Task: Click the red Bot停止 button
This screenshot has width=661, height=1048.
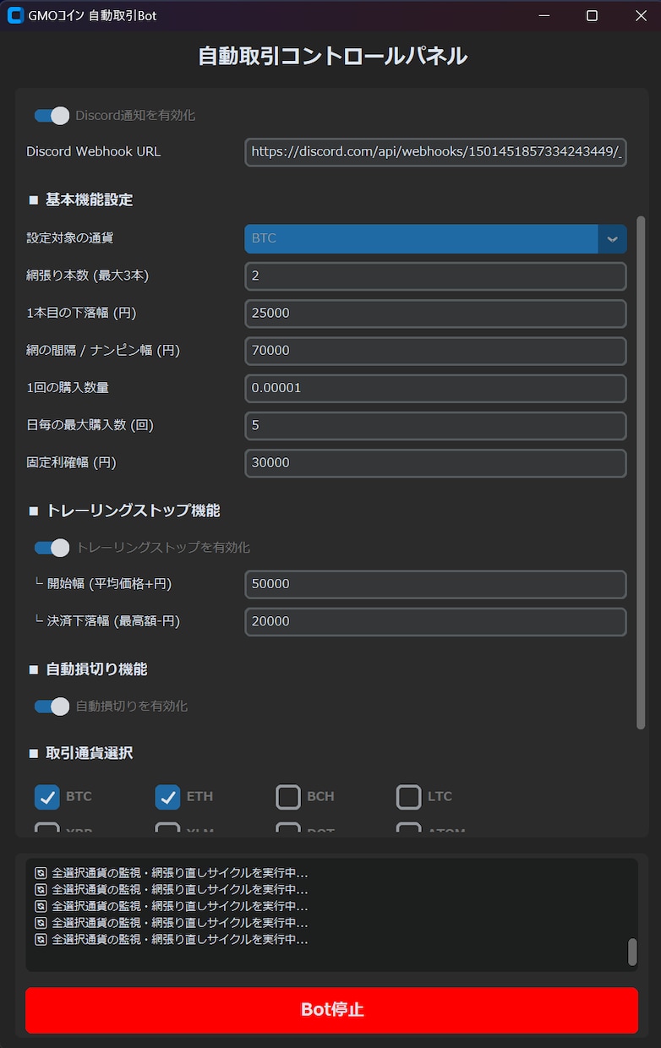Action: pos(331,1010)
